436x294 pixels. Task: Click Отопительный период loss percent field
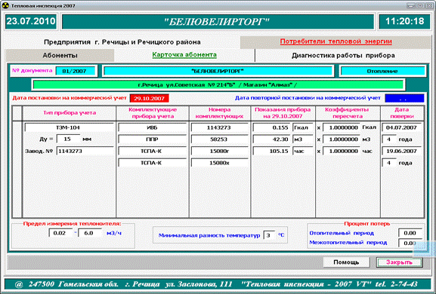click(410, 233)
